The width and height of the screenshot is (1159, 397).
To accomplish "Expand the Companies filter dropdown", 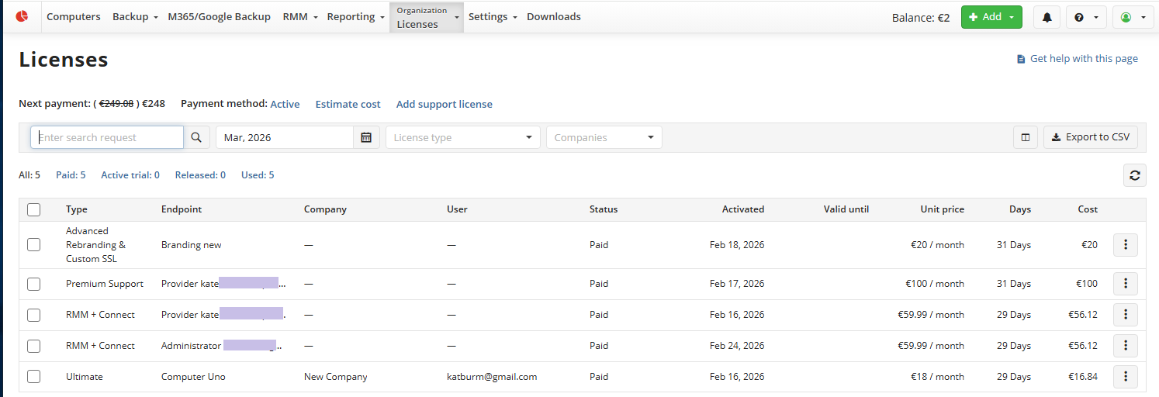I will pyautogui.click(x=604, y=137).
